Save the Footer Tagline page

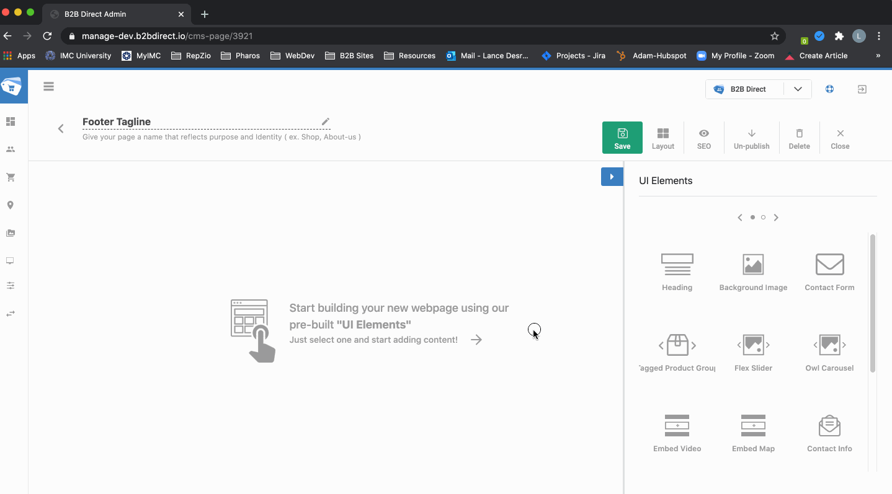pos(622,137)
